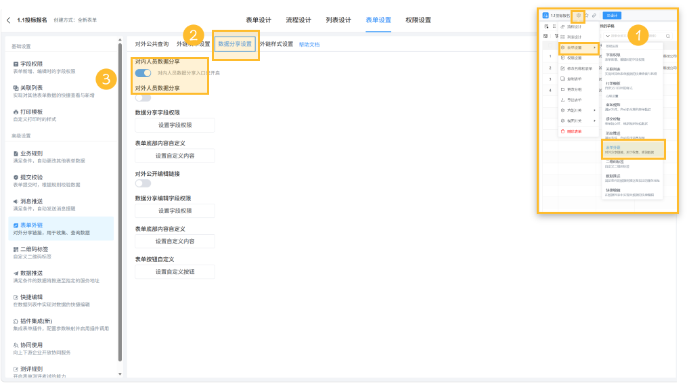Click the 表单外链 icon in the sidebar
The height and width of the screenshot is (383, 689).
[16, 225]
